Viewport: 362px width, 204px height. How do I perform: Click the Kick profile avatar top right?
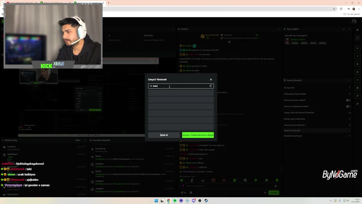(354, 21)
